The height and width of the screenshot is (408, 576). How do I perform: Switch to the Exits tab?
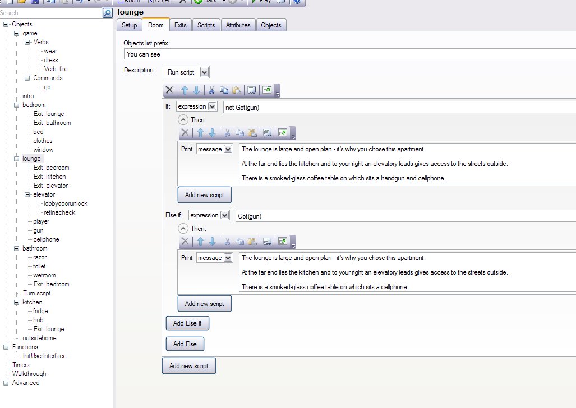pyautogui.click(x=180, y=25)
